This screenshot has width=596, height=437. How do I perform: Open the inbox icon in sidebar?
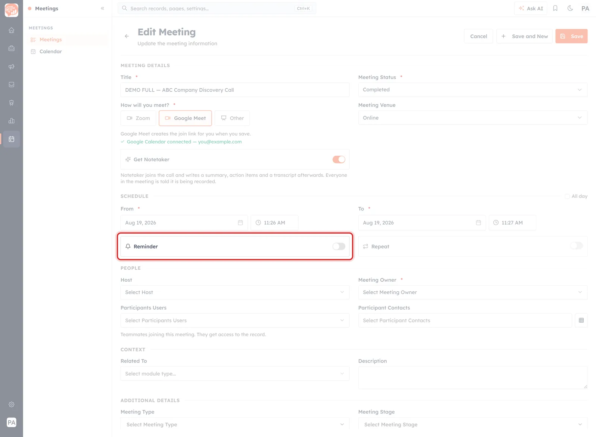[12, 85]
